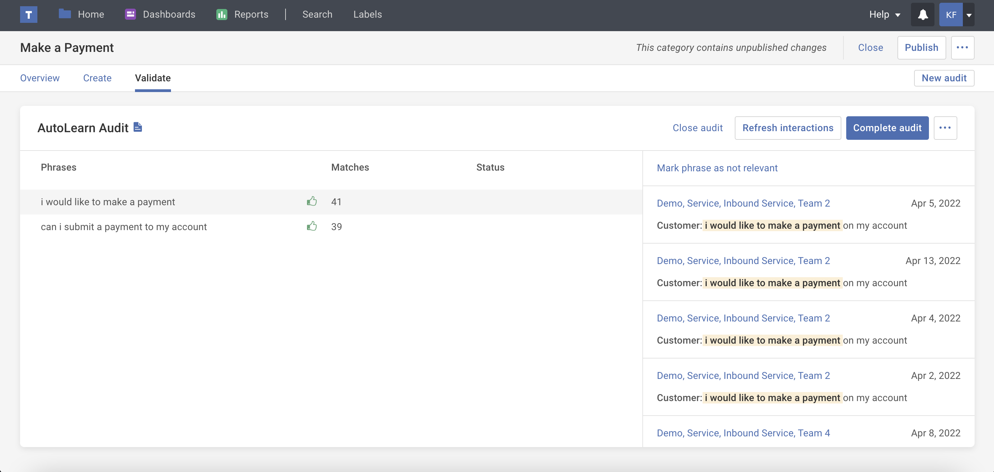Viewport: 994px width, 472px height.
Task: Switch to the Overview tab
Action: pyautogui.click(x=40, y=78)
